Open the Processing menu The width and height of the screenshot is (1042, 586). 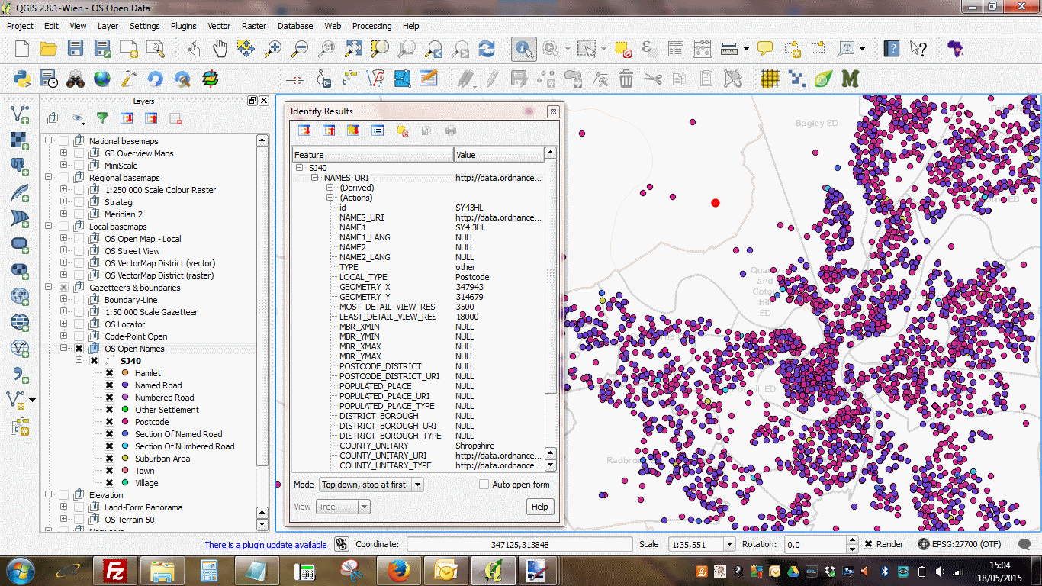tap(371, 26)
